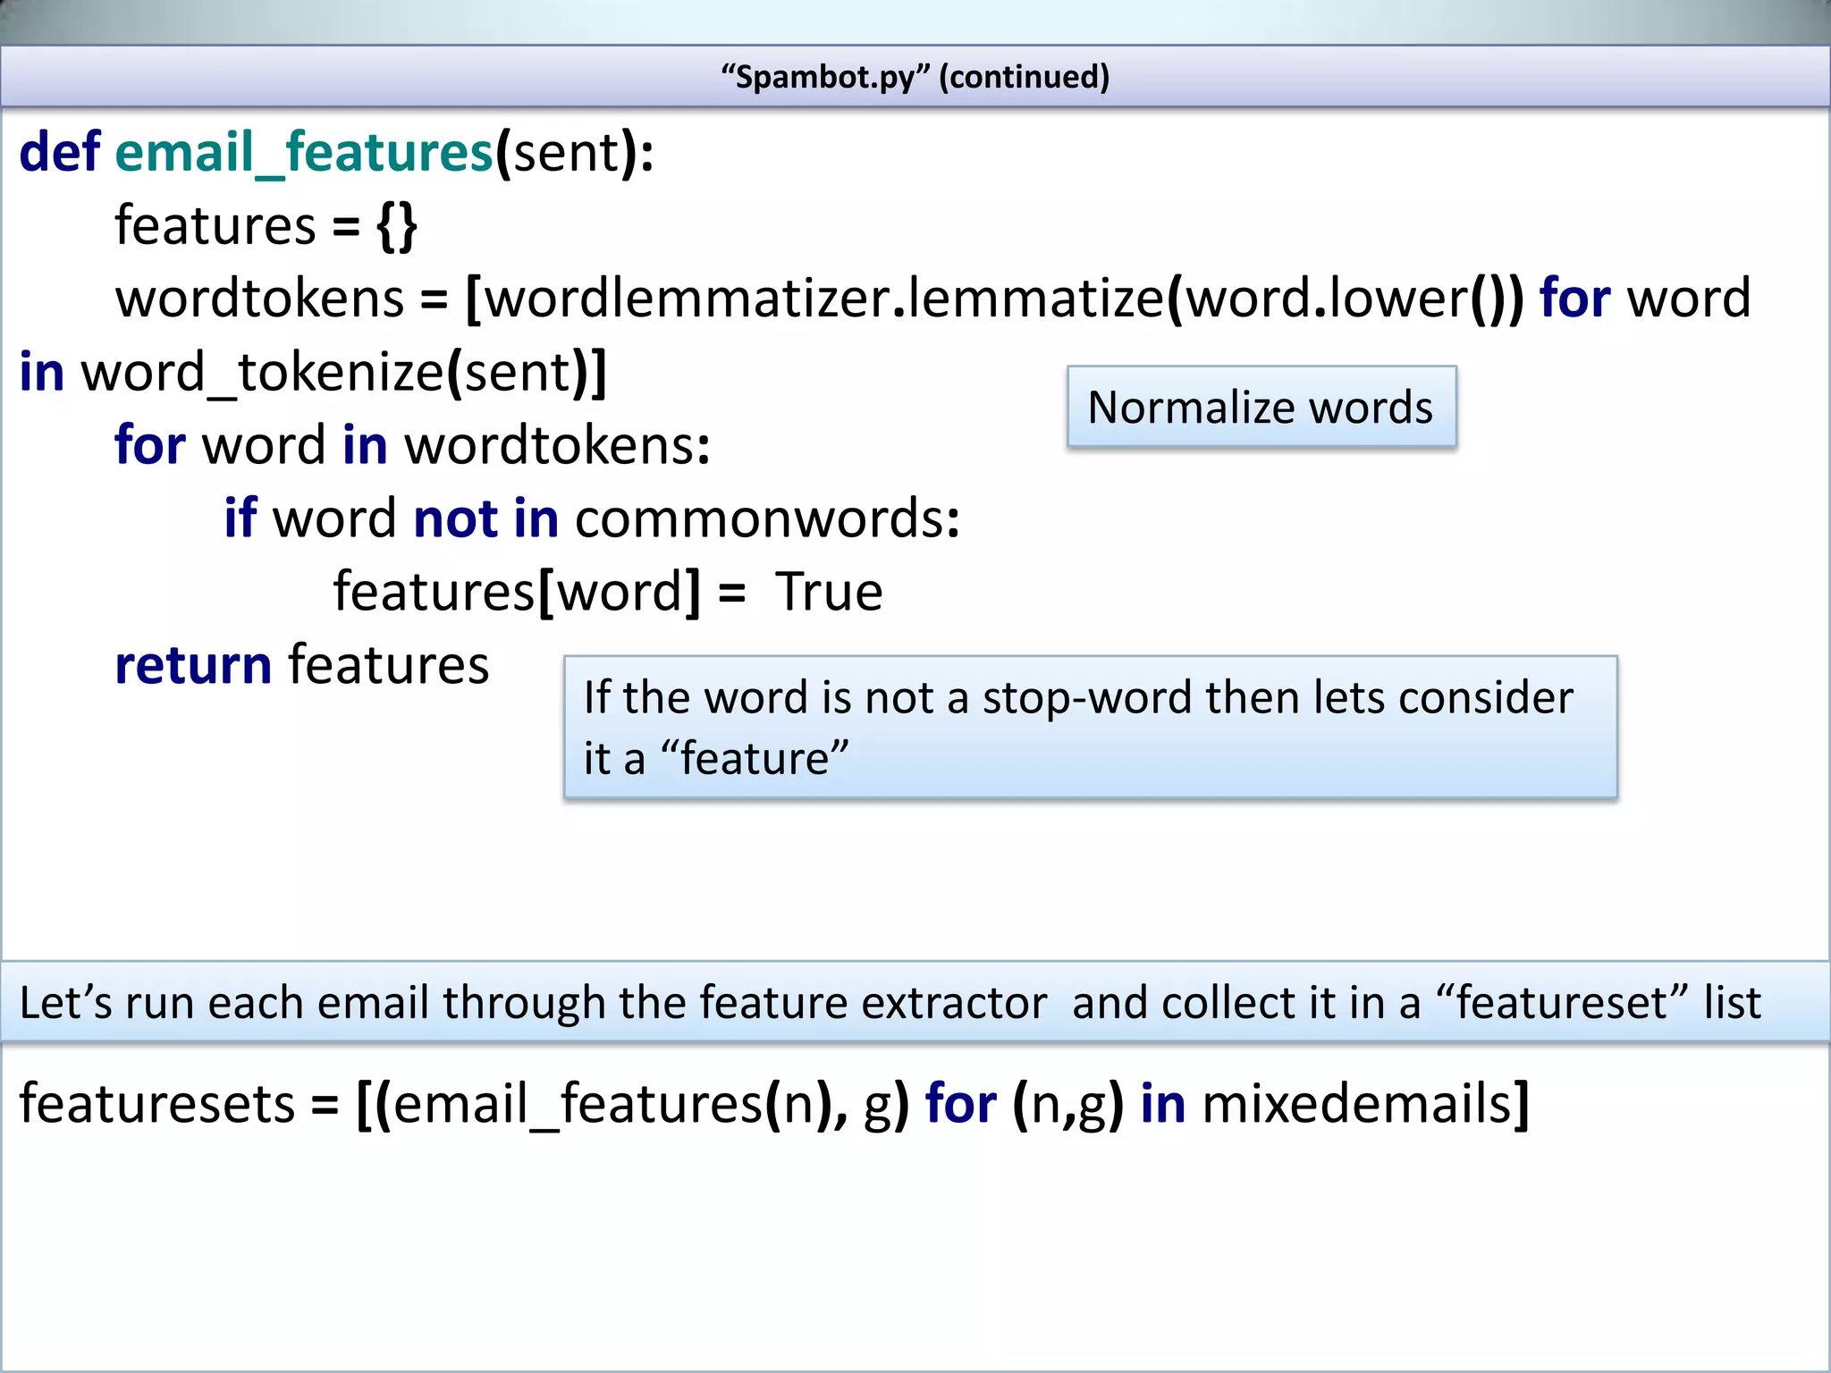The width and height of the screenshot is (1831, 1373).
Task: Click "mixedemails]" at end of code
Action: pos(1365,1103)
